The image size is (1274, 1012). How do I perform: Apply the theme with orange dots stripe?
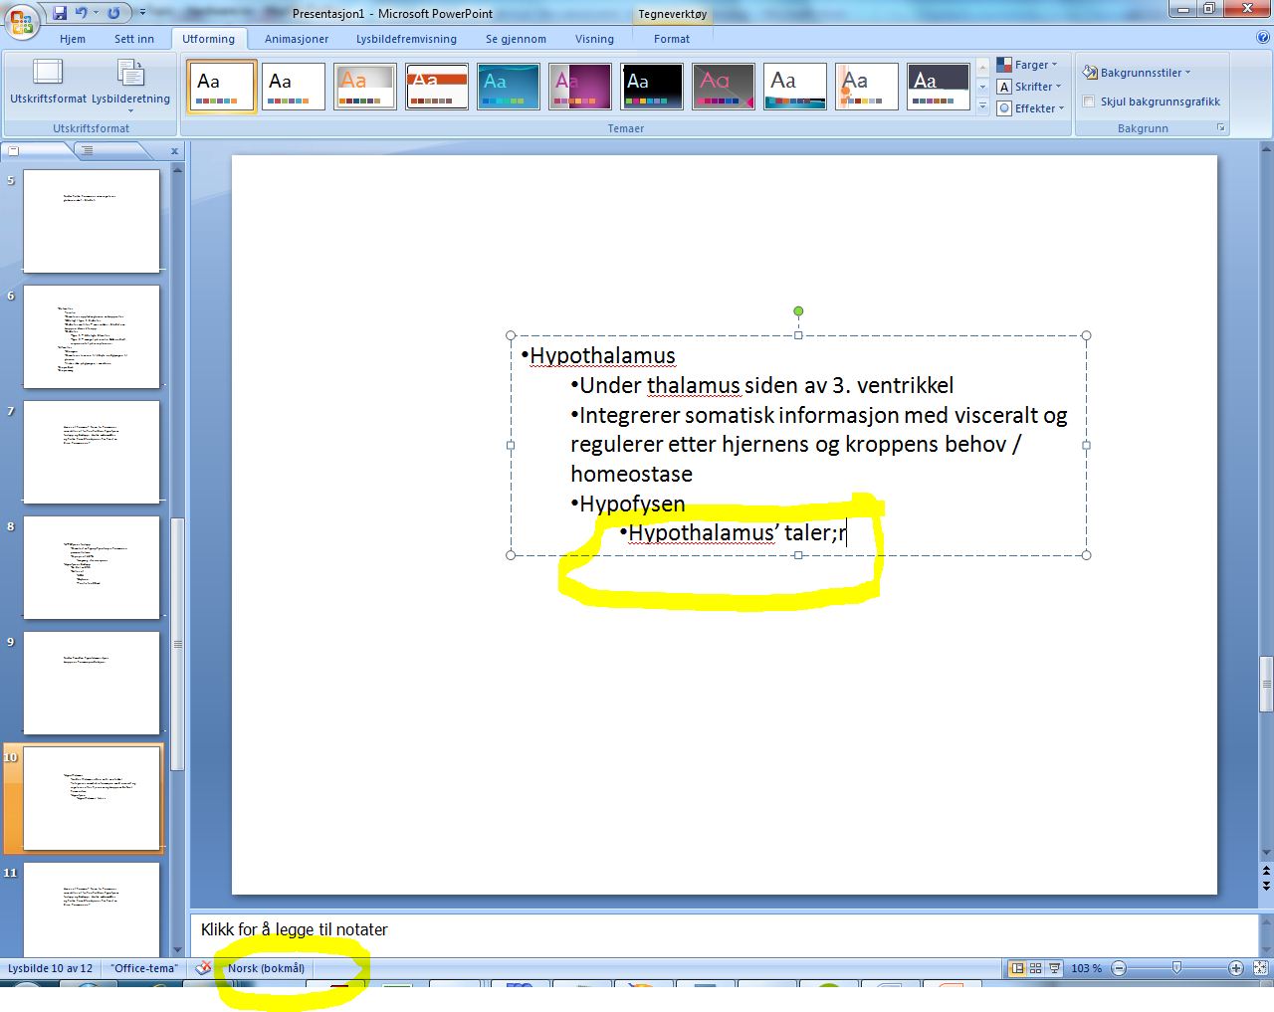(x=867, y=87)
